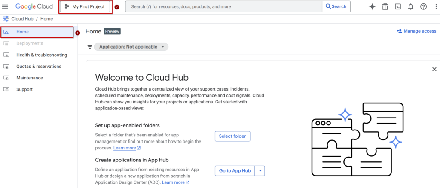Select Deployments in the sidebar
Screen dimensions: 440x188
(39, 43)
